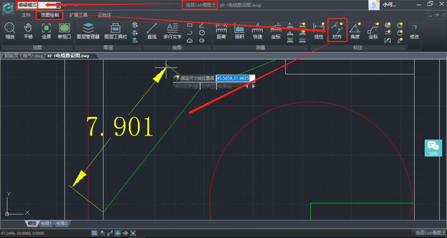Click 坐标 in the 标注 group
Screen dimensions: 447x238
click(x=373, y=31)
